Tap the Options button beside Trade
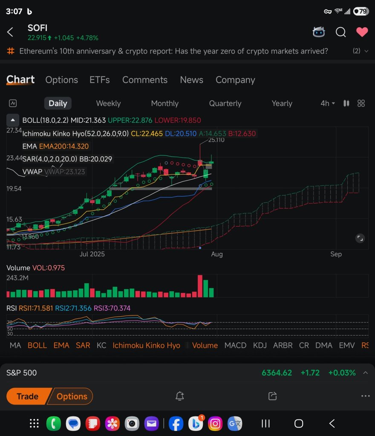 tap(71, 396)
